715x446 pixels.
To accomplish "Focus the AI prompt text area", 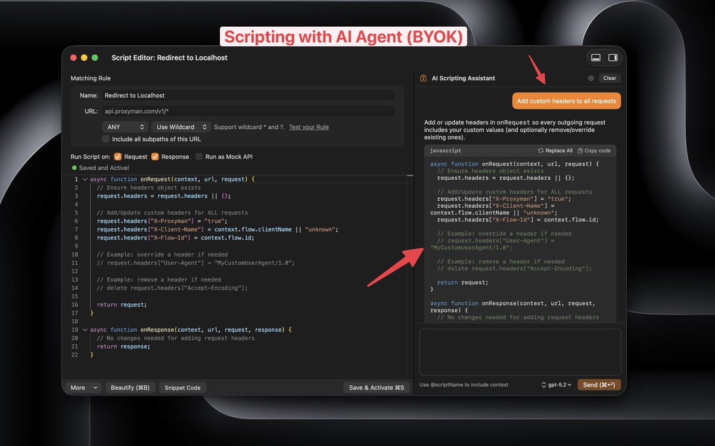I will coord(520,352).
